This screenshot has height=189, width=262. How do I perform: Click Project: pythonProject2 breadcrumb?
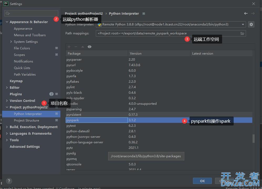(x=84, y=14)
